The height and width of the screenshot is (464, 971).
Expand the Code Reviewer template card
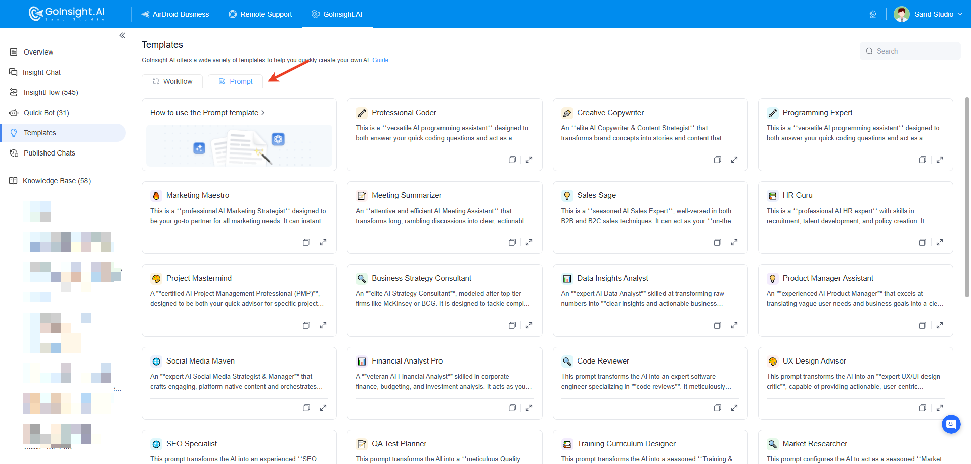(x=734, y=408)
